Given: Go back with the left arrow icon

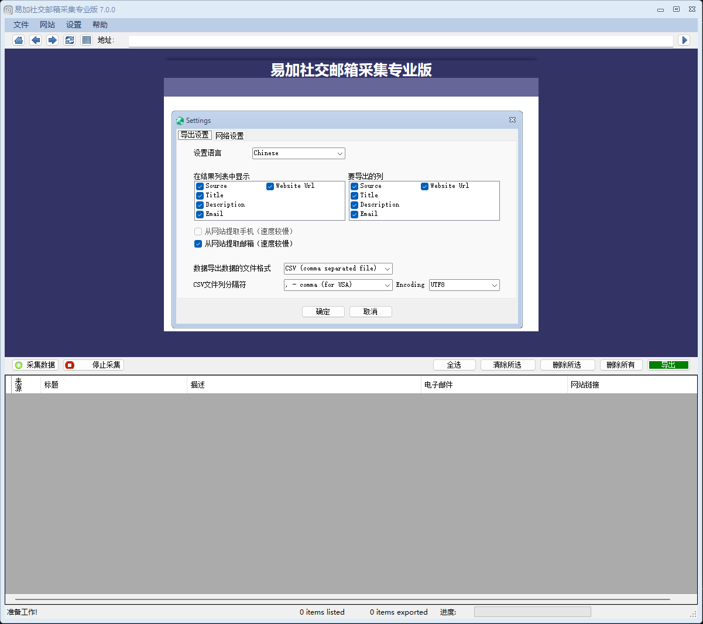Looking at the screenshot, I should [x=36, y=40].
